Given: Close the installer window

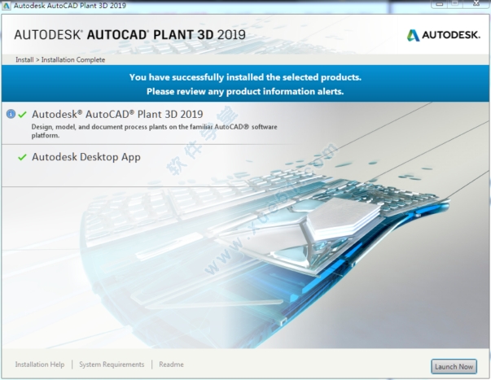Looking at the screenshot, I should 476,4.
